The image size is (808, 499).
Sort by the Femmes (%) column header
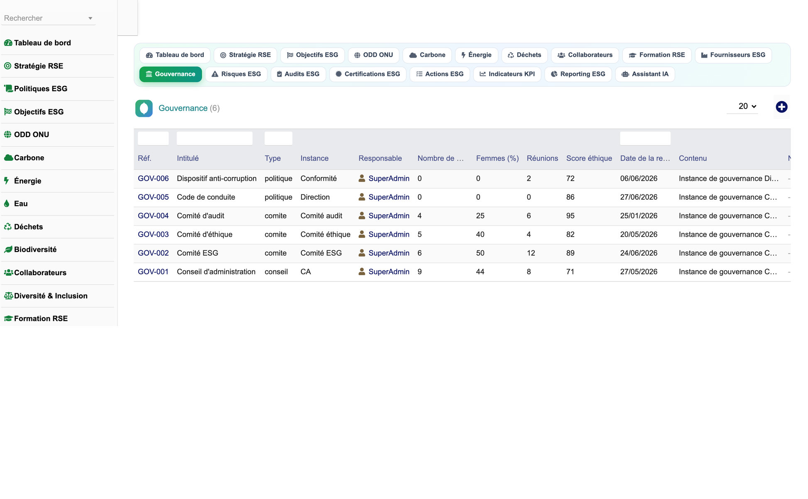click(497, 158)
